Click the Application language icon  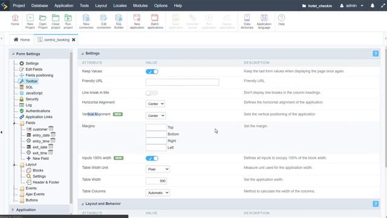point(264,22)
